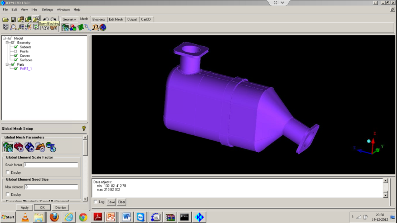This screenshot has width=397, height=223.
Task: Open Prism Meshing Parameters icon
Action: pos(40,147)
